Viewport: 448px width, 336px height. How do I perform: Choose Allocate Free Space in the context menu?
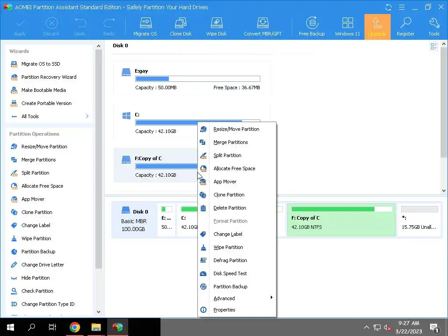[x=237, y=168]
